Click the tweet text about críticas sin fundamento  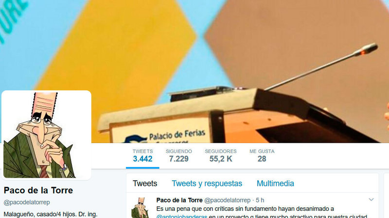point(262,212)
